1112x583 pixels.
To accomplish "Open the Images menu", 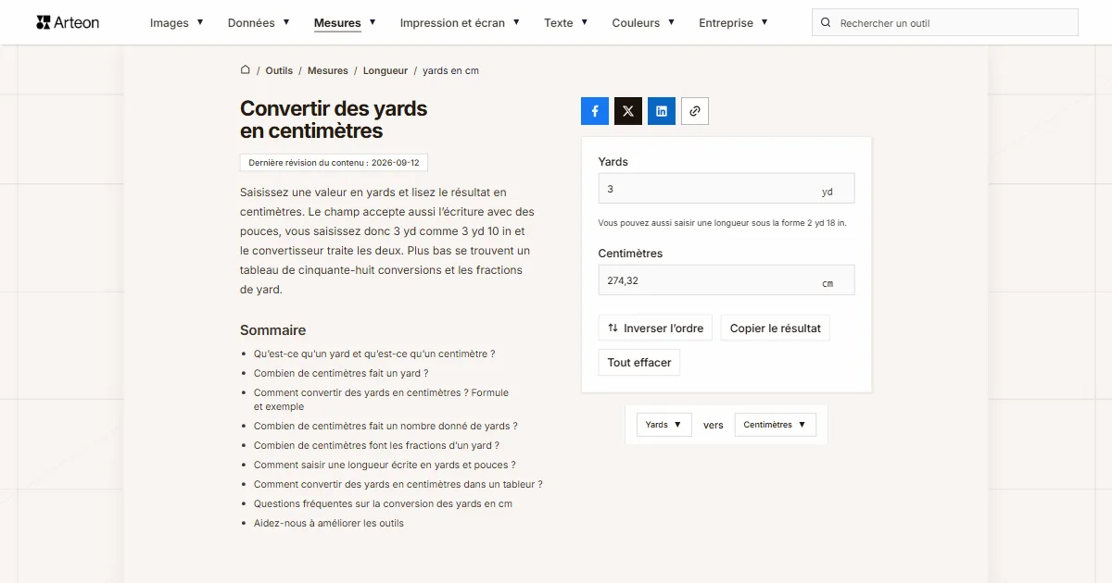I will click(177, 23).
